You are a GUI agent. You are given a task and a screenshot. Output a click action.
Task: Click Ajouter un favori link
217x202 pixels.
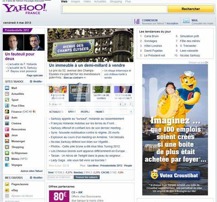[22, 196]
